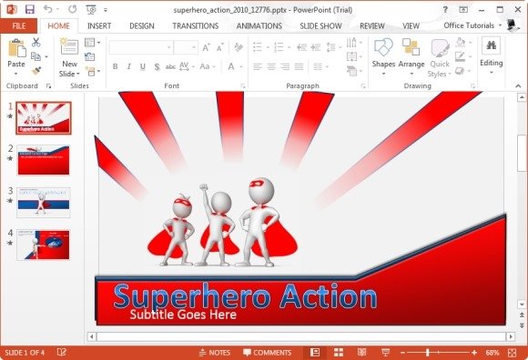Toggle Underline formatting
528x360 pixels.
[x=143, y=66]
